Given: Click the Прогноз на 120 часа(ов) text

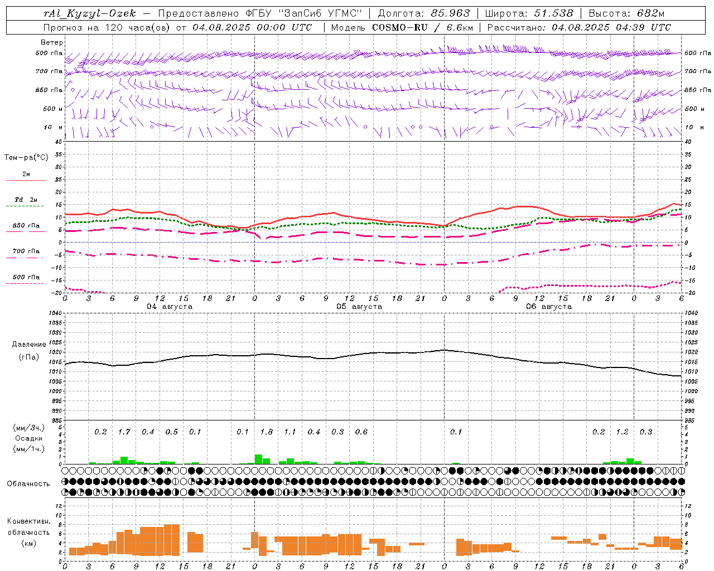Looking at the screenshot, I should (x=107, y=27).
